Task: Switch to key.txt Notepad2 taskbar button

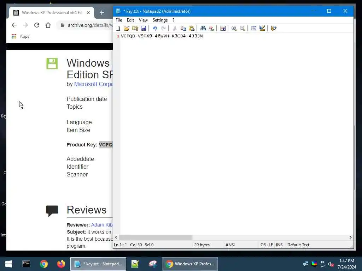Action: [x=98, y=264]
